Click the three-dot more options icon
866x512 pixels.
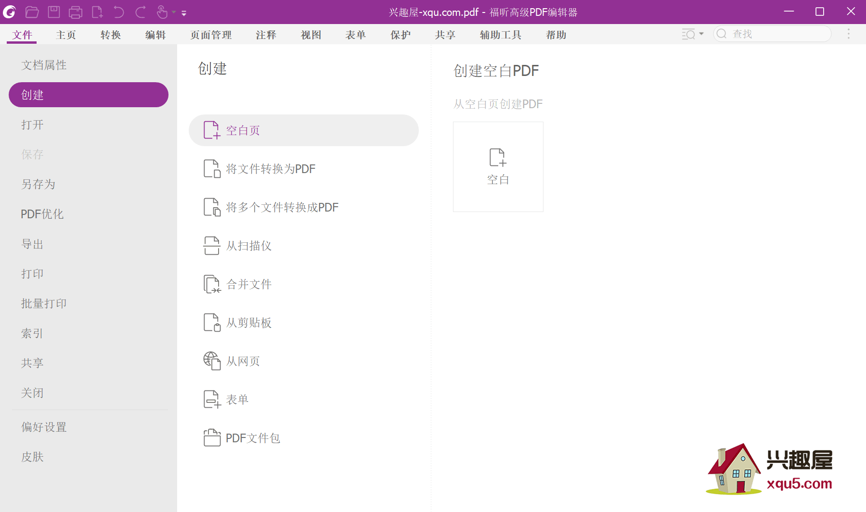849,34
